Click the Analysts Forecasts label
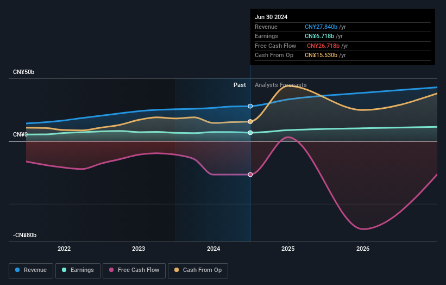 tap(281, 85)
